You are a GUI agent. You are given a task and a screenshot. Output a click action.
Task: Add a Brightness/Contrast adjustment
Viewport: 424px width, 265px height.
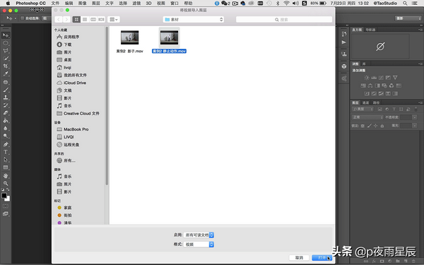coord(367,78)
